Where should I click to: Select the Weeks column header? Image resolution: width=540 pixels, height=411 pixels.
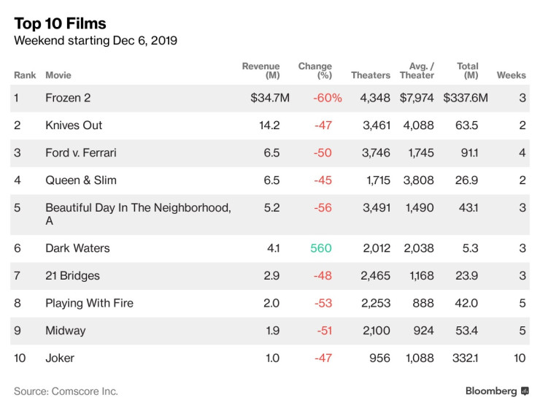click(511, 75)
